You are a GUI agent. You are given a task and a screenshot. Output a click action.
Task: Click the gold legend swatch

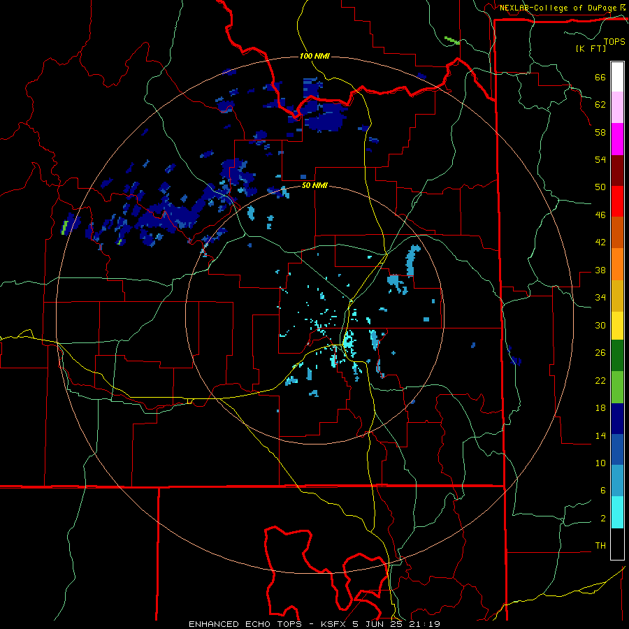tap(617, 295)
